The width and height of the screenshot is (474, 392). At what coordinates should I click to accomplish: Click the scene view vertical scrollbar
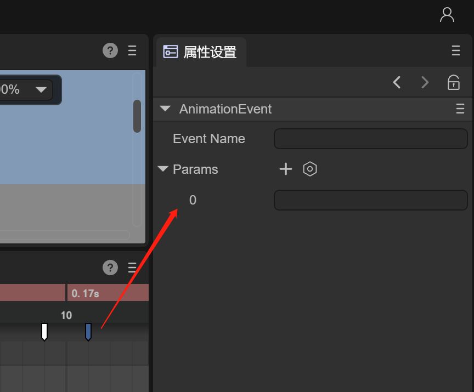137,116
